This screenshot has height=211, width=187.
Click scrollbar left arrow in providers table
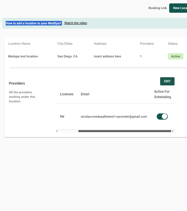57,131
